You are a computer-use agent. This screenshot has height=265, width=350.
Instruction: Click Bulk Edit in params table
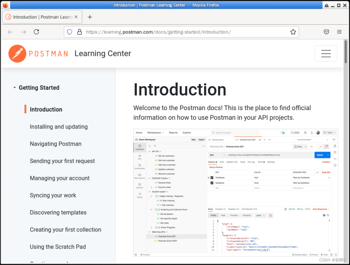[326, 172]
